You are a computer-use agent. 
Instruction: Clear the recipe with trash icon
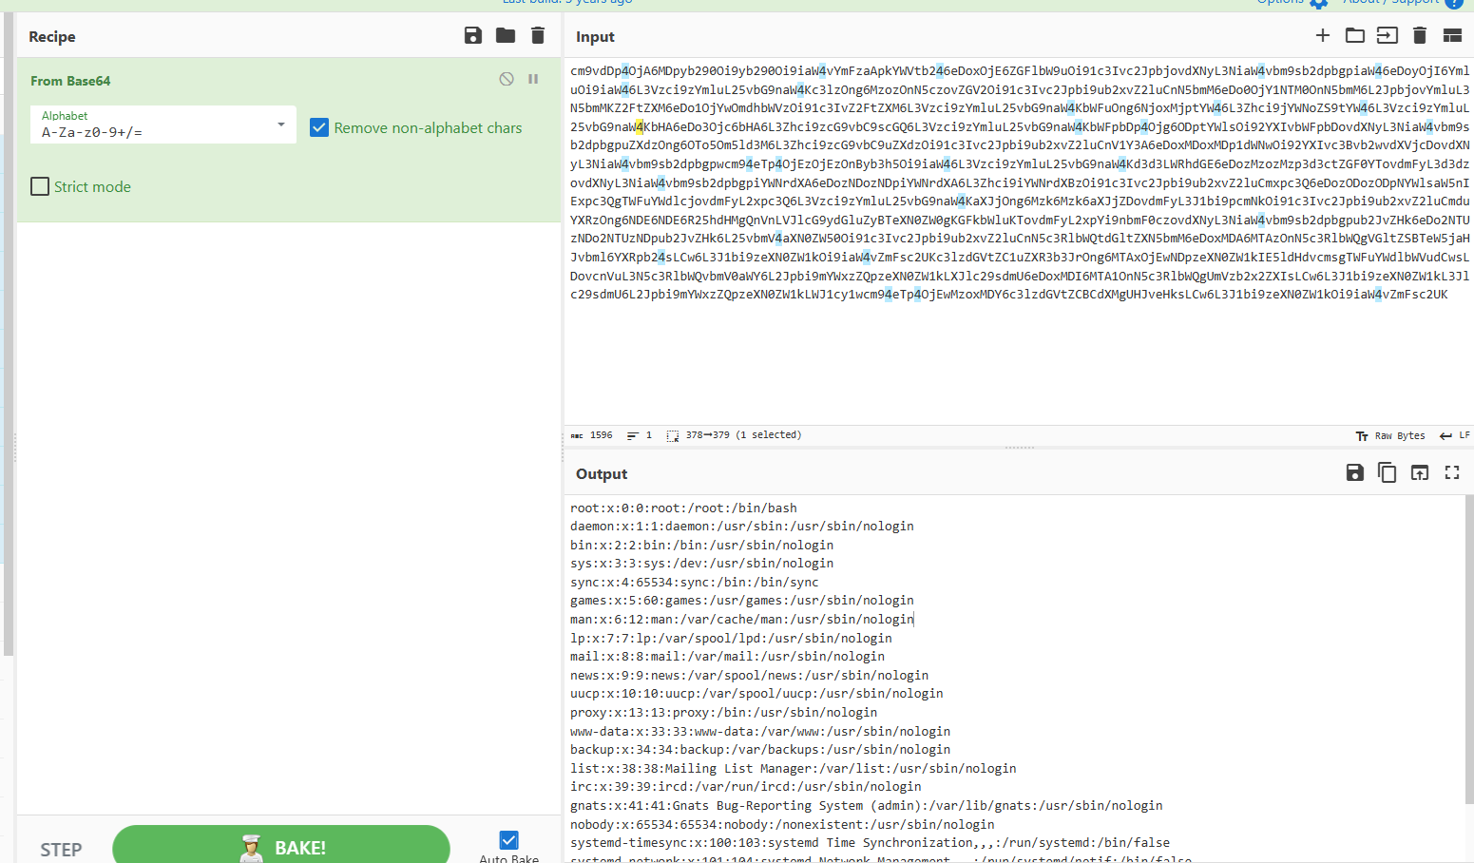pyautogui.click(x=538, y=36)
